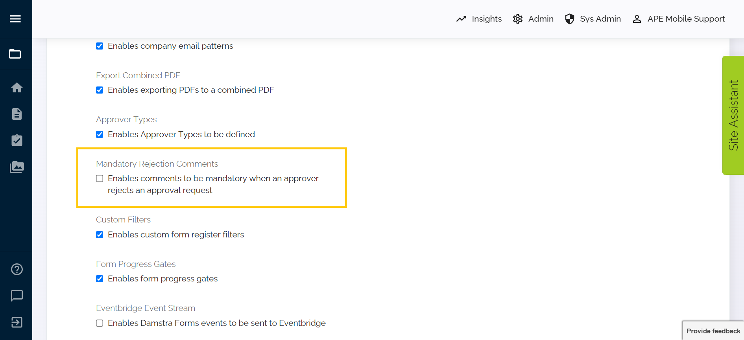Viewport: 744px width, 340px height.
Task: Open the Sys Admin menu
Action: [x=593, y=18]
